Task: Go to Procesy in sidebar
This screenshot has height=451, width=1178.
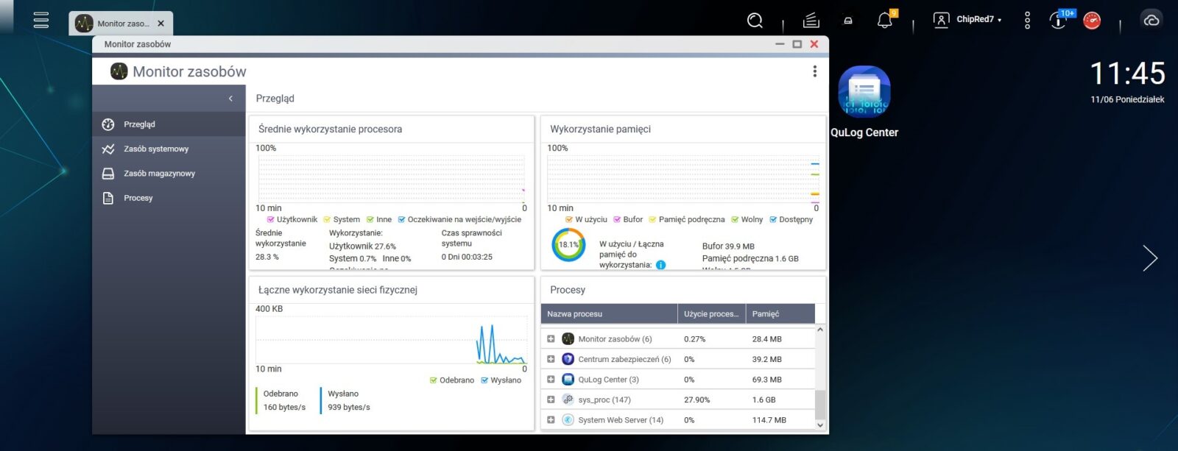Action: [138, 198]
